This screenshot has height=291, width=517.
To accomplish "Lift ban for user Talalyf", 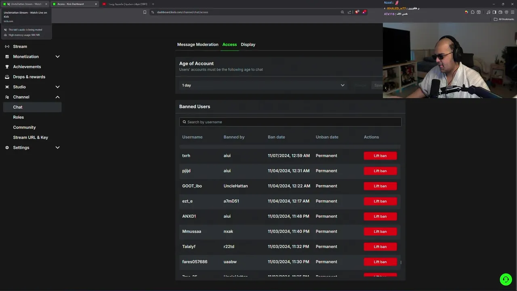I will (380, 247).
